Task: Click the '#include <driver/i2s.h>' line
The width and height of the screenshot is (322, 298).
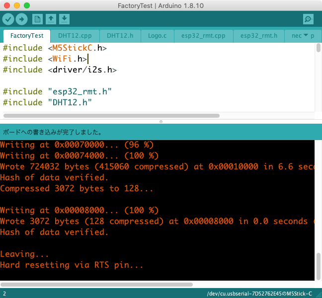Action: pos(60,70)
